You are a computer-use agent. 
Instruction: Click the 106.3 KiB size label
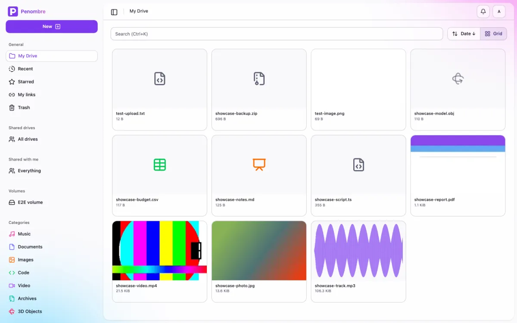click(x=323, y=291)
